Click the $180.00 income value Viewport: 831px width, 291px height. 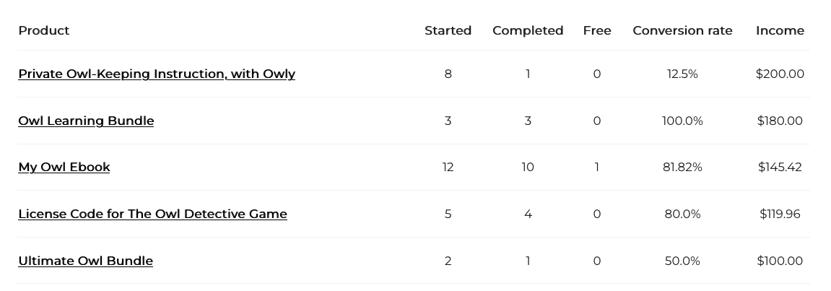click(780, 121)
